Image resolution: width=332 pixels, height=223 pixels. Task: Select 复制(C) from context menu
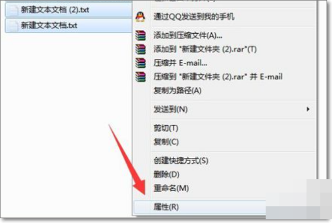(x=166, y=142)
